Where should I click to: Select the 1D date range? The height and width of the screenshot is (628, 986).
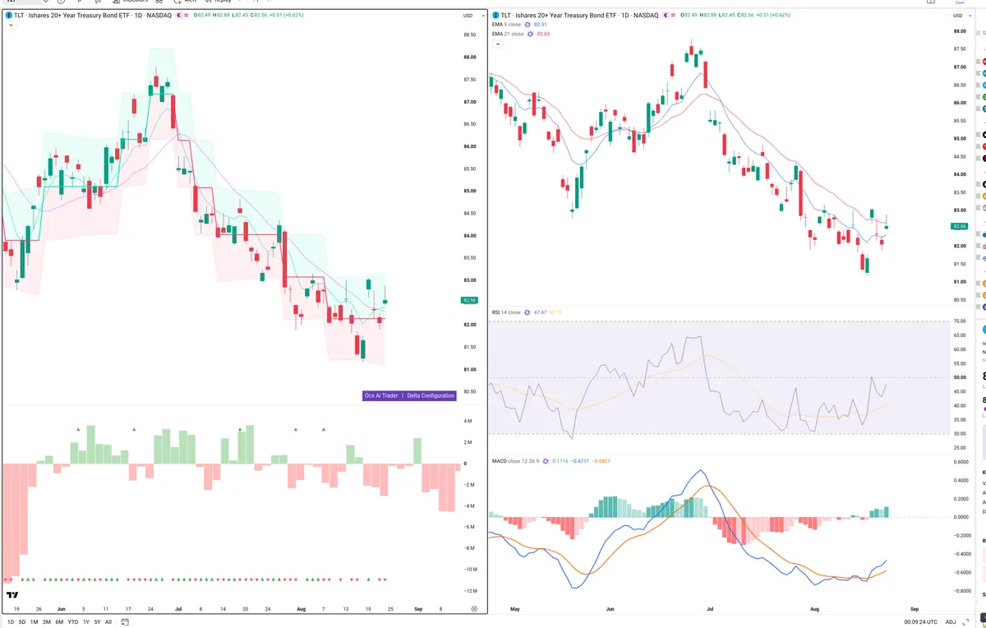coord(10,621)
